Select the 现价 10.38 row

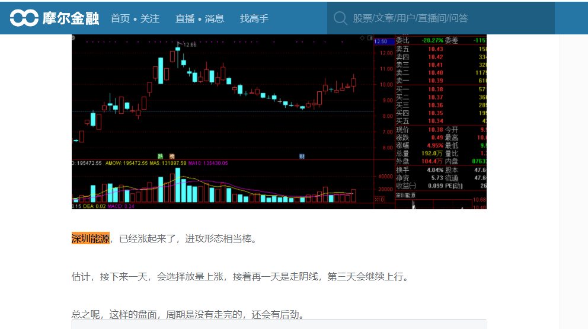[420, 130]
